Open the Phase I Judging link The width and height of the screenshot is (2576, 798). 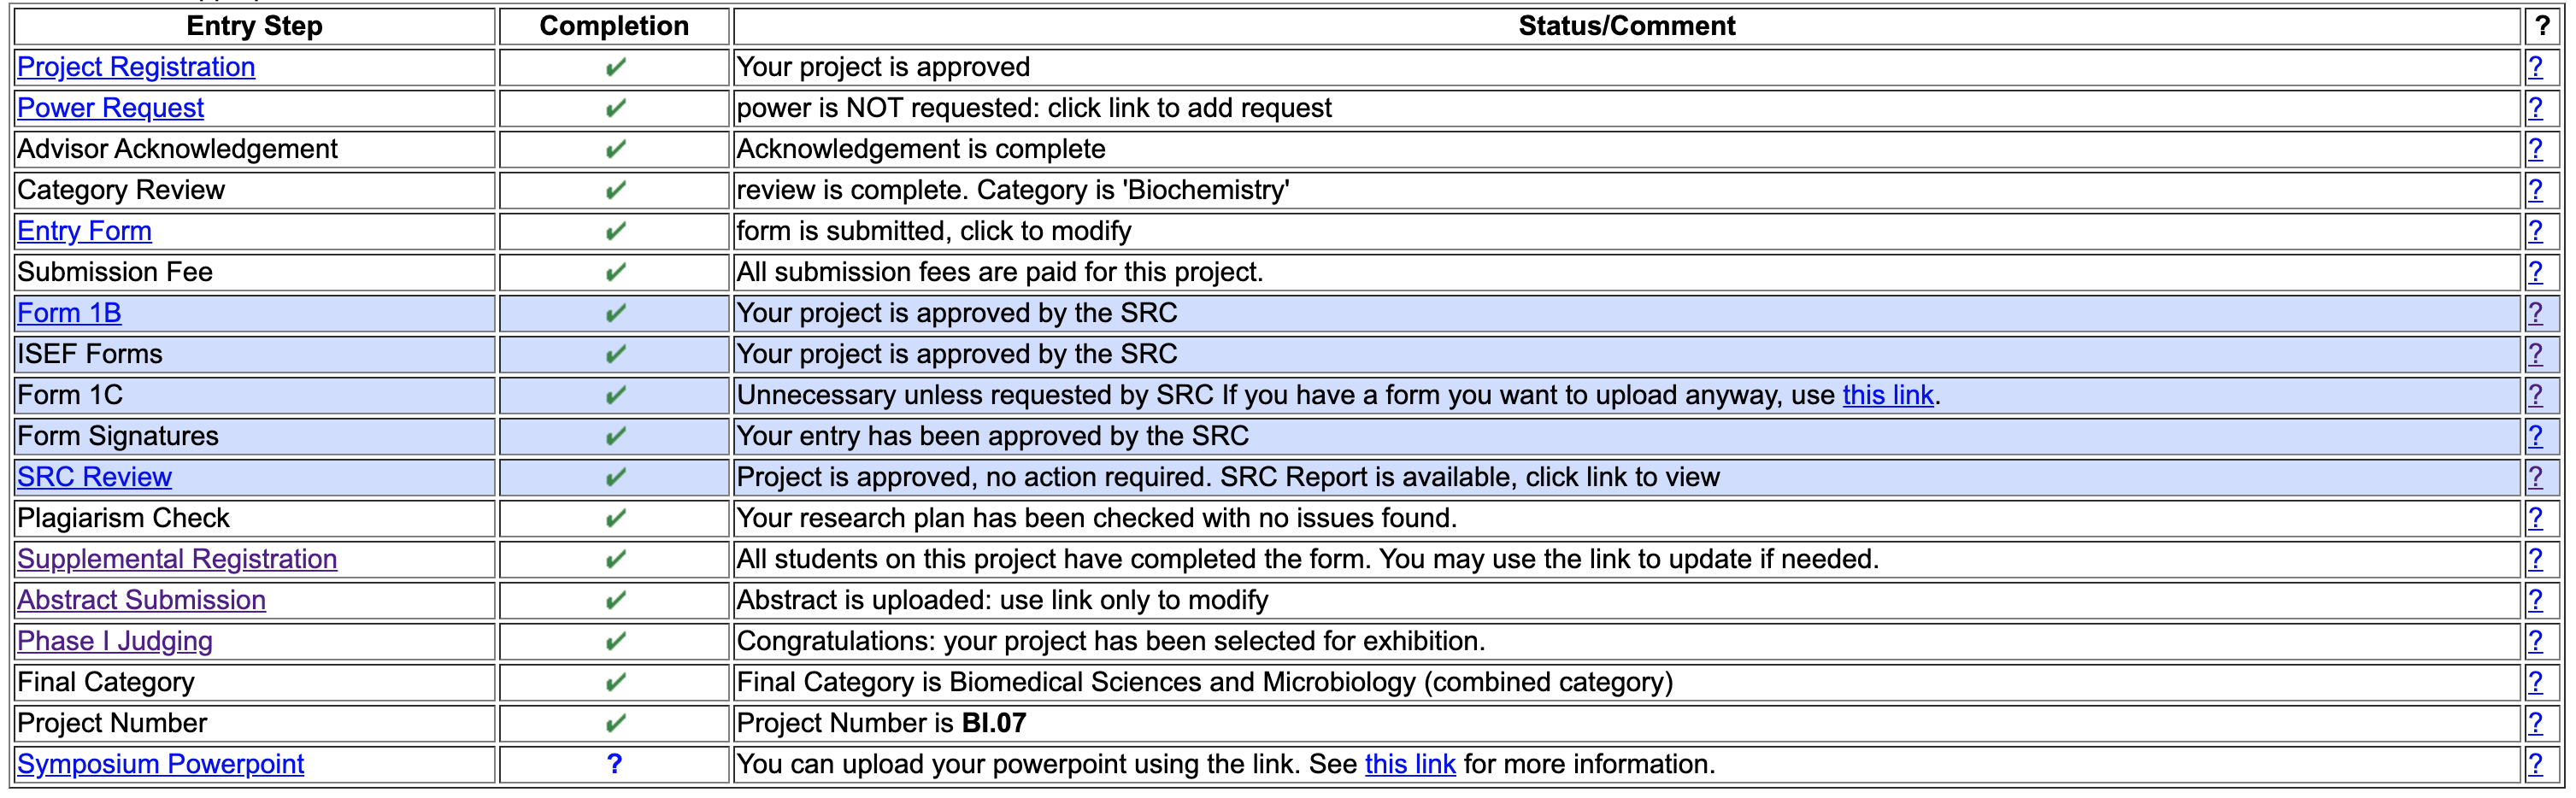(x=115, y=641)
